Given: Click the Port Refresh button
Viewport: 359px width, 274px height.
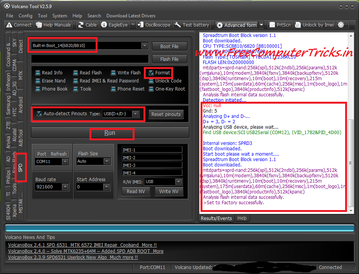Looking at the screenshot, I should coord(52,154).
